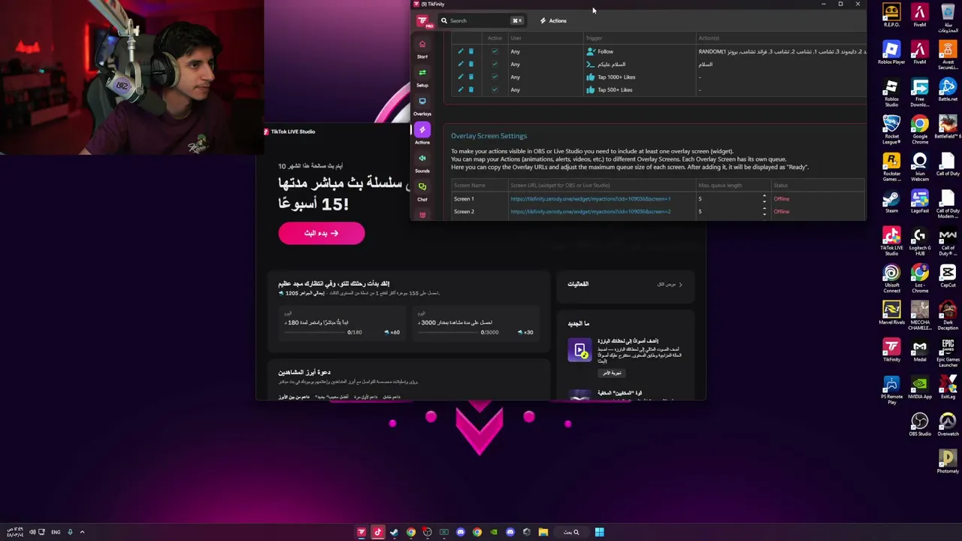This screenshot has height=541, width=962.
Task: Edit the Tap 500+ Likes action row
Action: [461, 89]
